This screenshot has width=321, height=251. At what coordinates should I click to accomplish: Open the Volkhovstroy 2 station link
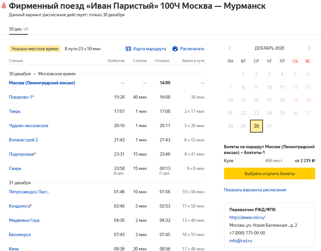[x=23, y=140]
